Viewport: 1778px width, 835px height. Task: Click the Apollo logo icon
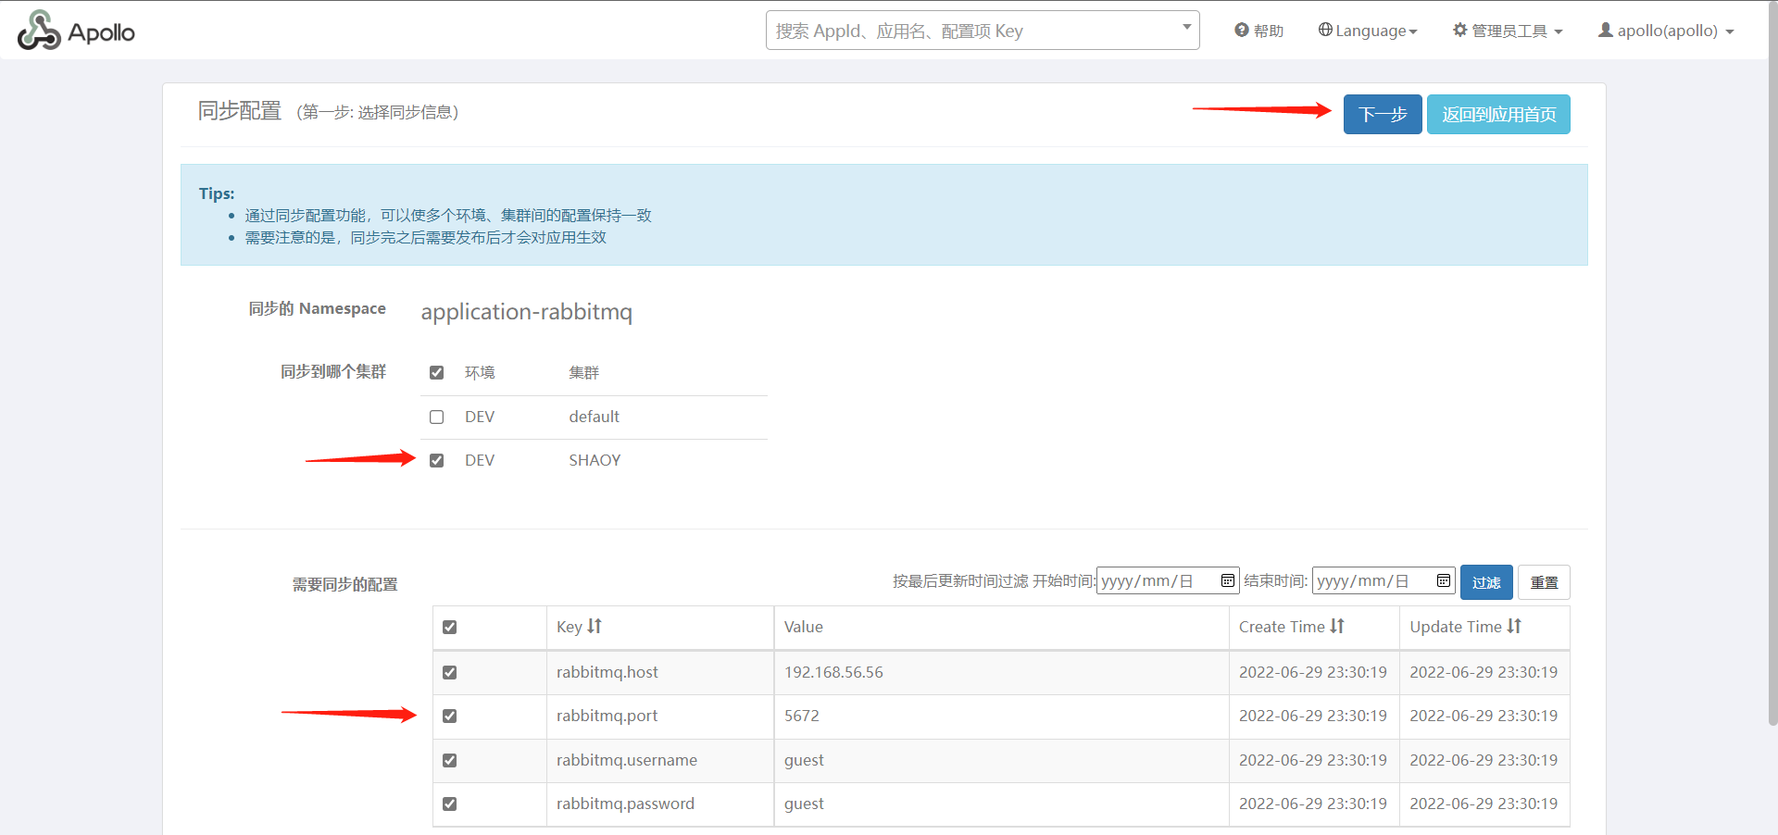pos(39,31)
